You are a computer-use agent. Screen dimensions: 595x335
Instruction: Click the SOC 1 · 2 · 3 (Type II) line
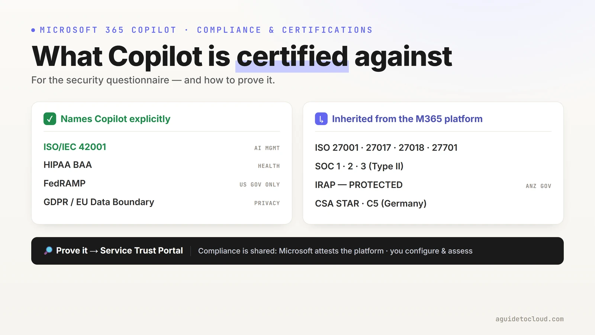359,166
